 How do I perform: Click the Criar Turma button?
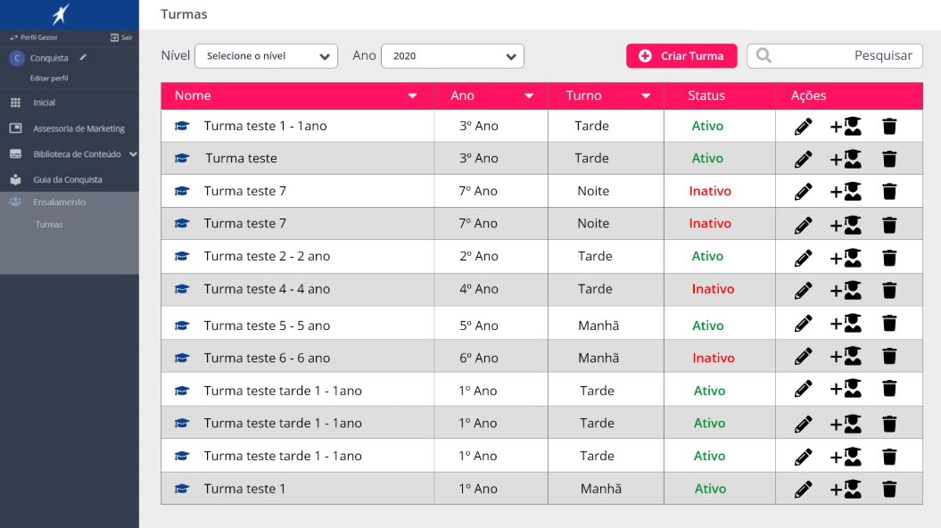[681, 56]
